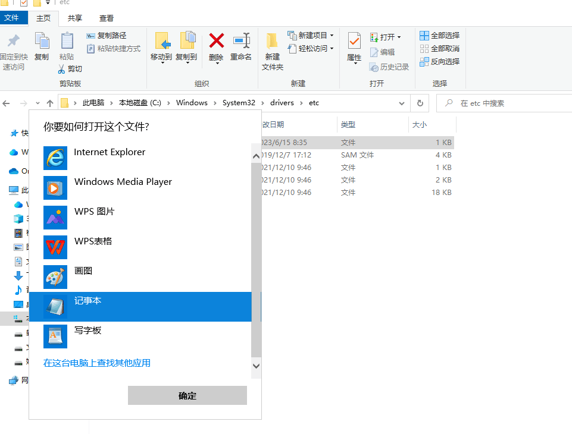Click Windows in the address breadcrumb
This screenshot has width=572, height=434.
click(192, 103)
